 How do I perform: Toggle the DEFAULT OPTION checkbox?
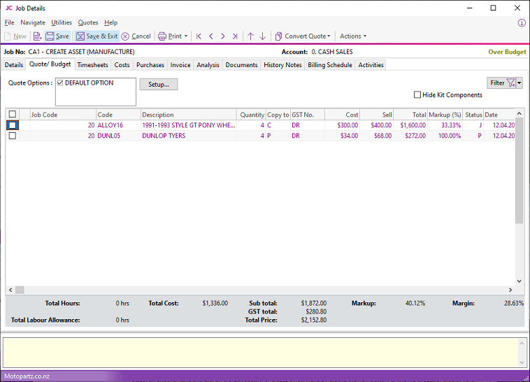click(60, 83)
